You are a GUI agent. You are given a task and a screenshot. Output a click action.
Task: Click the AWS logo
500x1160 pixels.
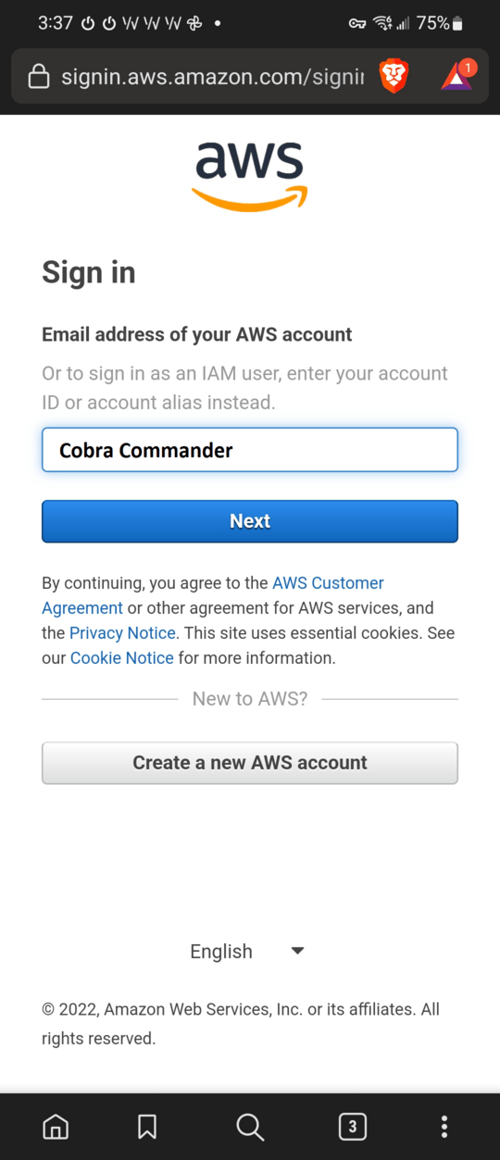point(249,176)
